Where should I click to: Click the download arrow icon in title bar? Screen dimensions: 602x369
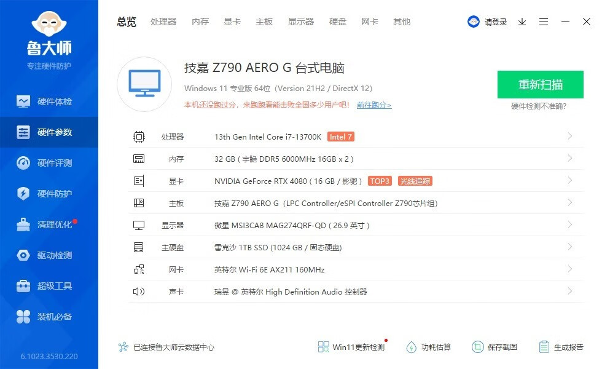click(522, 22)
